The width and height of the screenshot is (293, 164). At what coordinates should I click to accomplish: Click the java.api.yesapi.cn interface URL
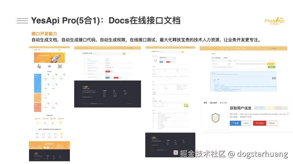point(263,114)
